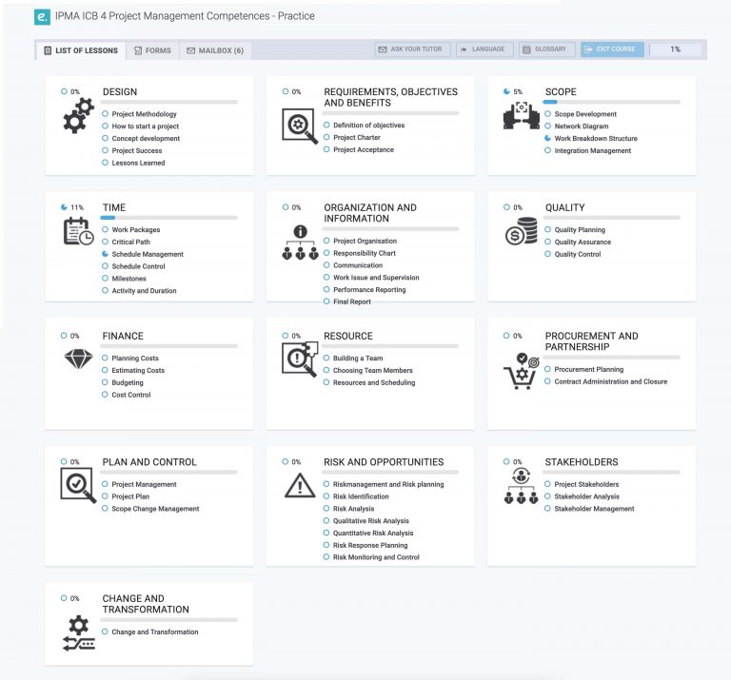
Task: Click the Change and Transformation gear-arrows icon
Action: point(78,633)
